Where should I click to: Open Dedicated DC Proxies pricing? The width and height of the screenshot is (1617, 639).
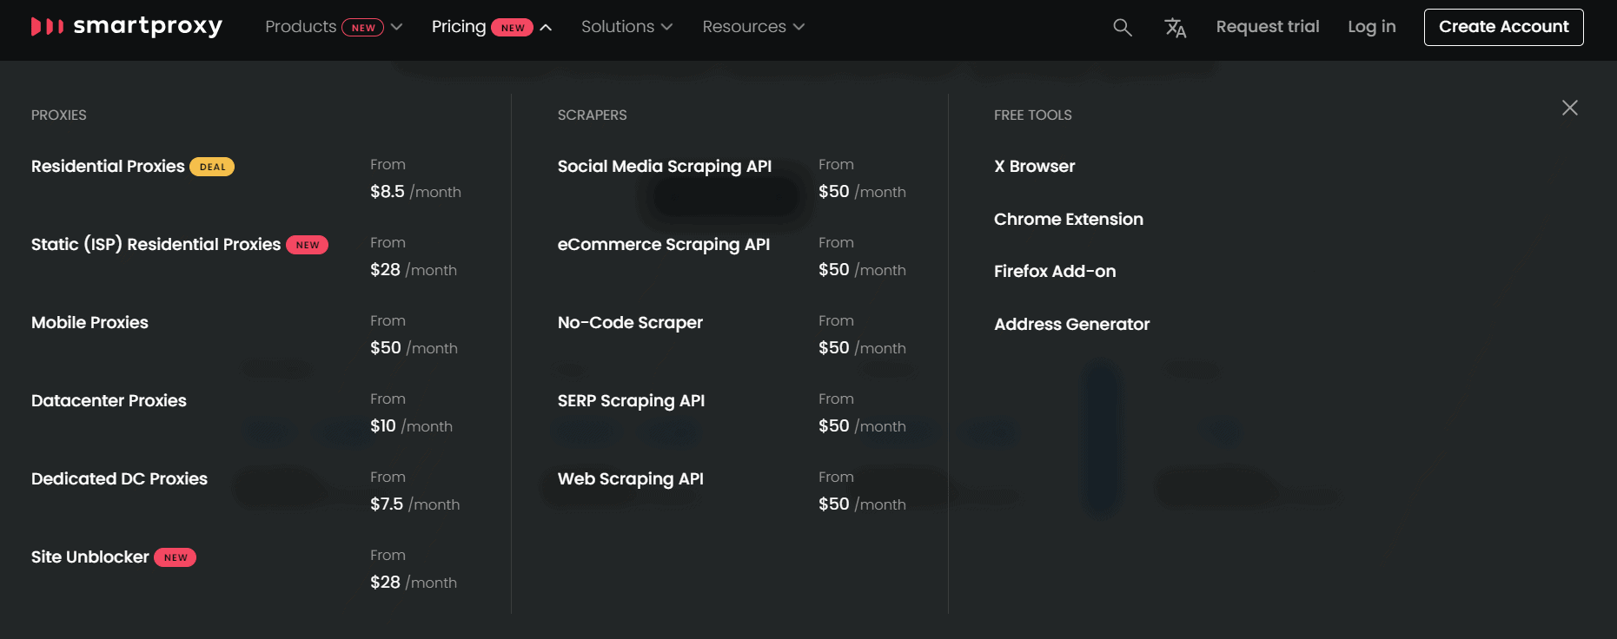119,478
